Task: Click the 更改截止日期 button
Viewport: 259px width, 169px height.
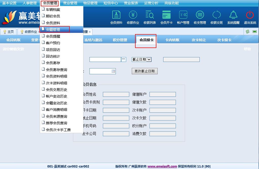Action: 144,71
